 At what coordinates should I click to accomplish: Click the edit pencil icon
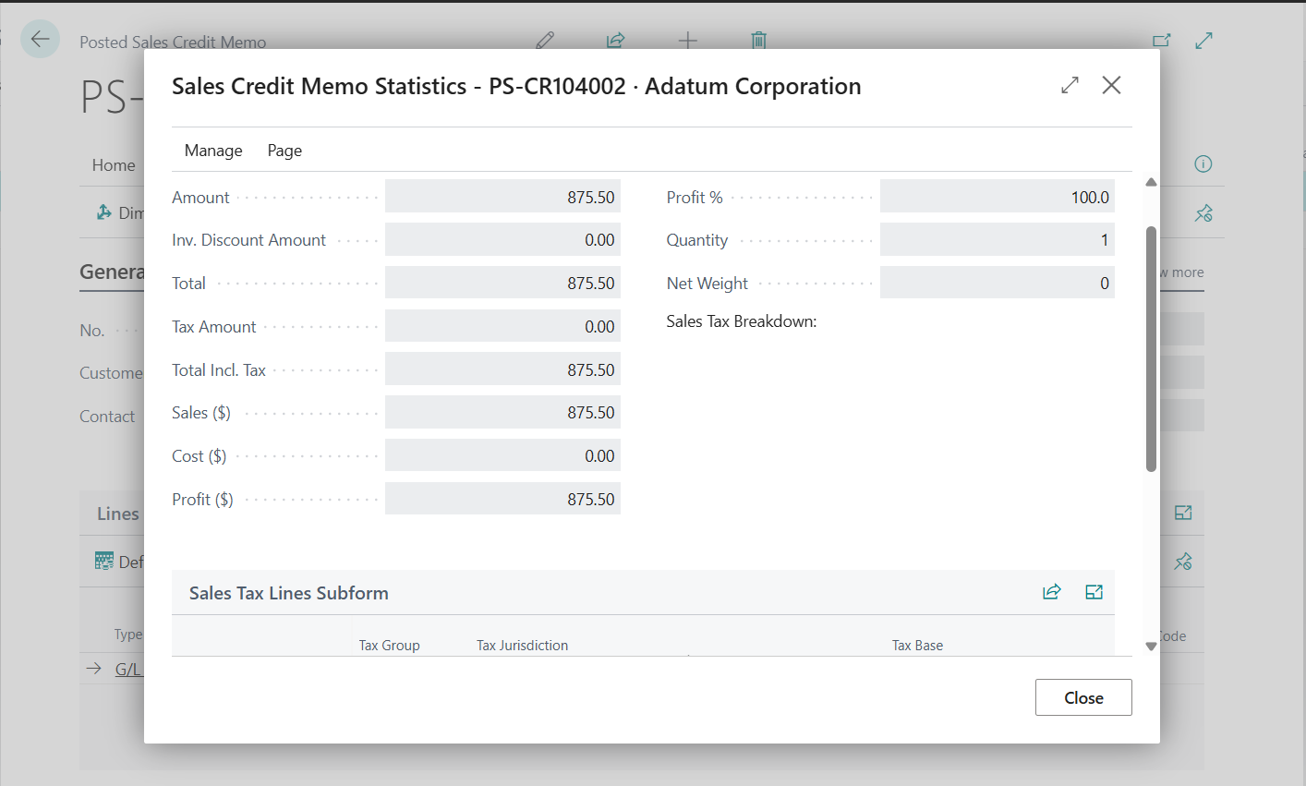click(x=545, y=40)
